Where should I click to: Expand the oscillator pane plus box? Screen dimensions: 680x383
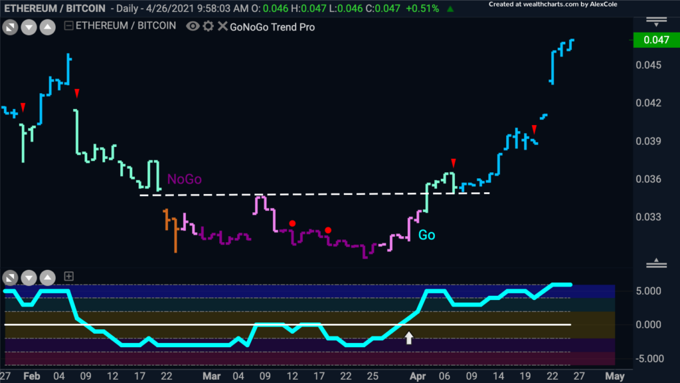68,276
